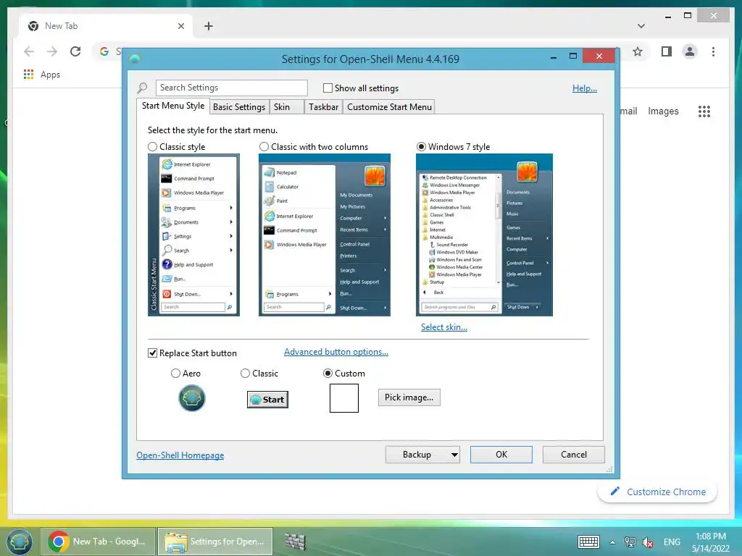742x556 pixels.
Task: Open the Chrome New Tab taskbar item
Action: [x=98, y=542]
